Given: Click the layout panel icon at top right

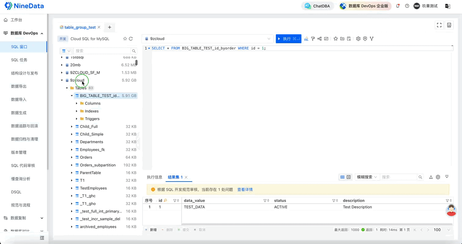Looking at the screenshot, I should click(449, 25).
